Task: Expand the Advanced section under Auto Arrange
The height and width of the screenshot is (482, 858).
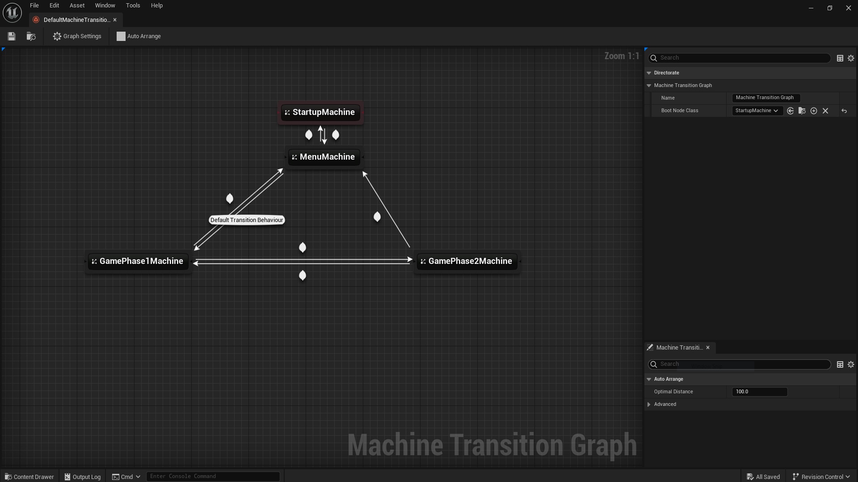Action: (x=649, y=404)
